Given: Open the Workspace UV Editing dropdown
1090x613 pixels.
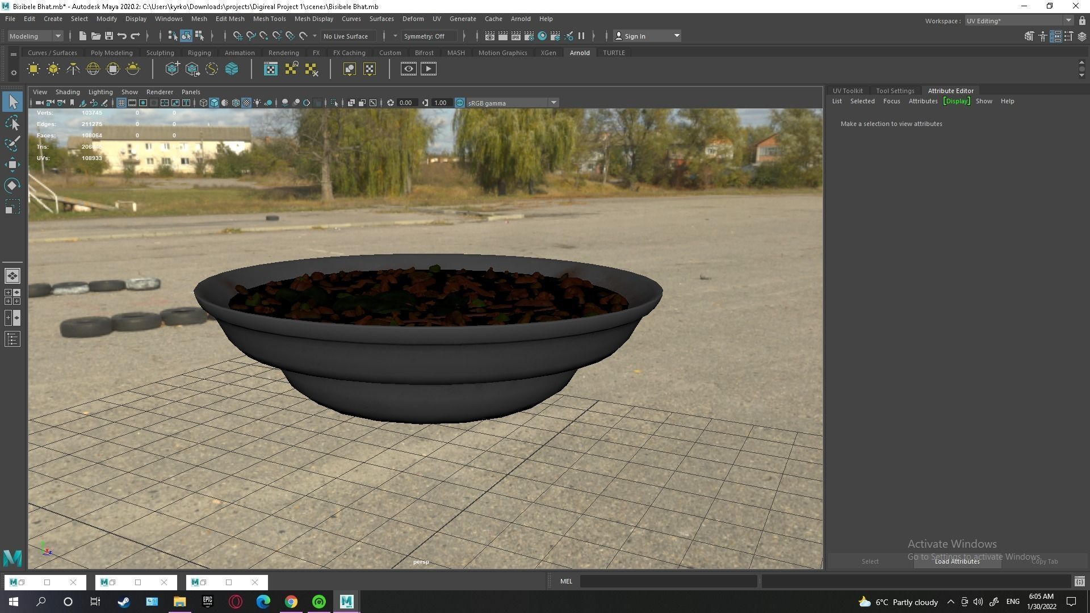Looking at the screenshot, I should (x=1068, y=20).
